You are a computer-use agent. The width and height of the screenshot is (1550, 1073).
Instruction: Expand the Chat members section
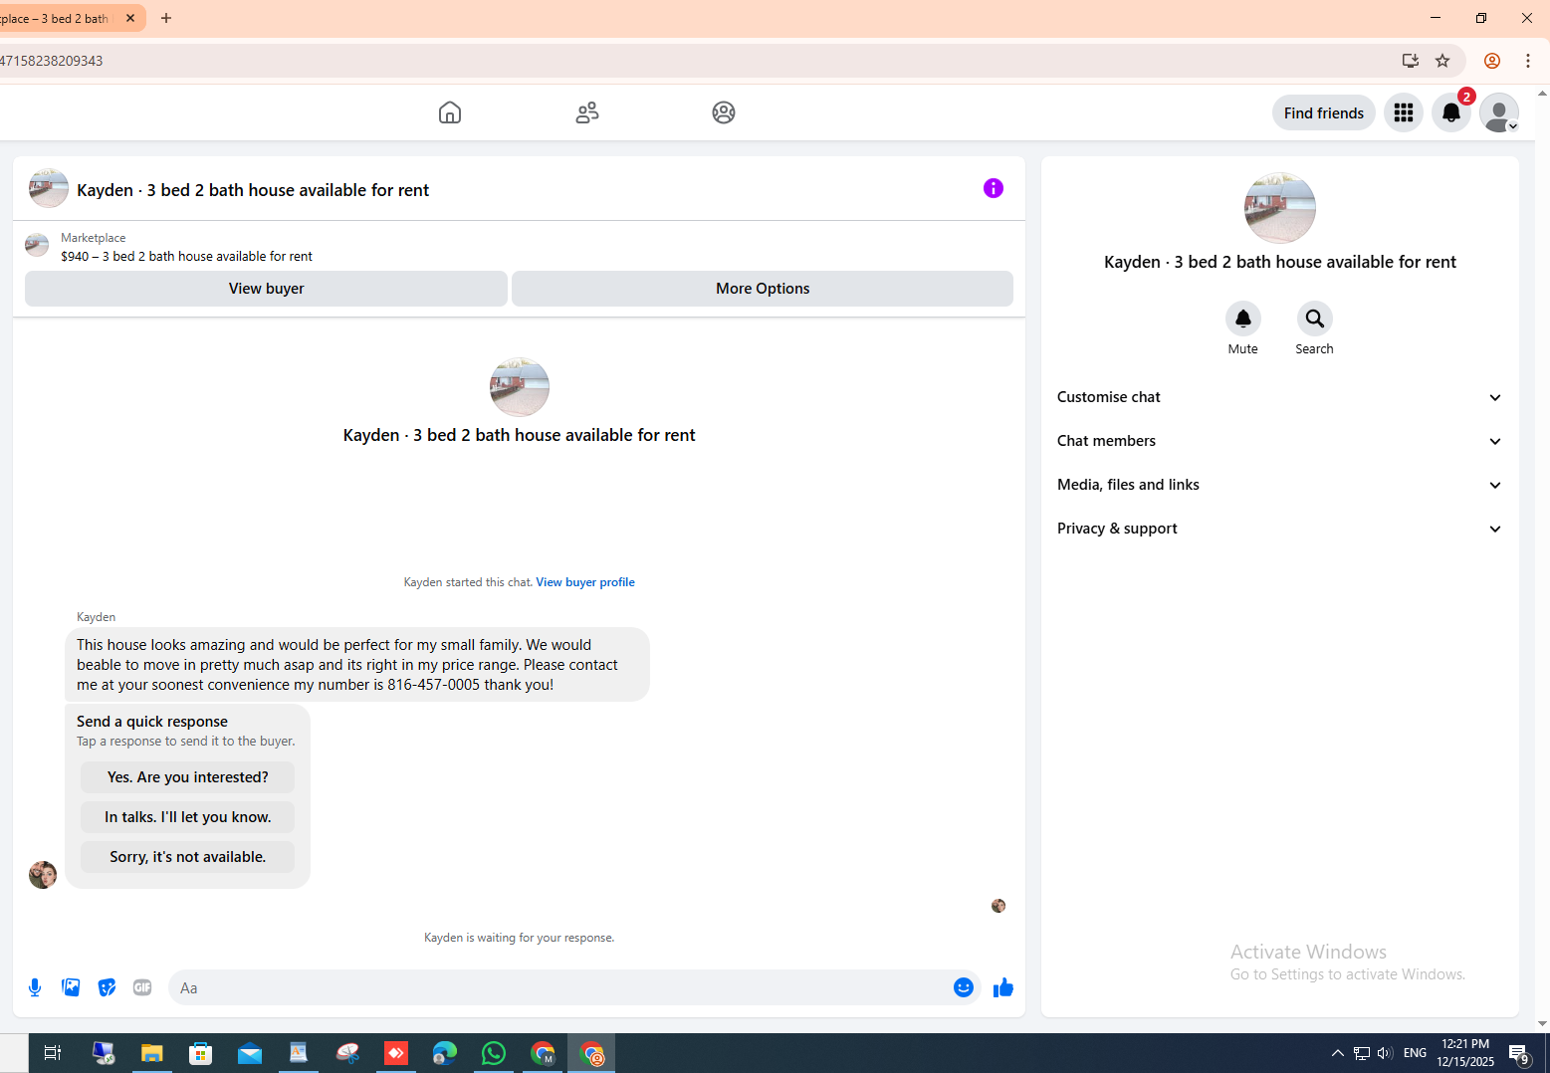[1280, 441]
